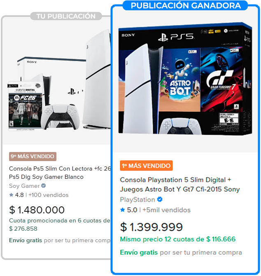Click the FC26 digital account card image
The height and width of the screenshot is (276, 261).
(x=26, y=106)
